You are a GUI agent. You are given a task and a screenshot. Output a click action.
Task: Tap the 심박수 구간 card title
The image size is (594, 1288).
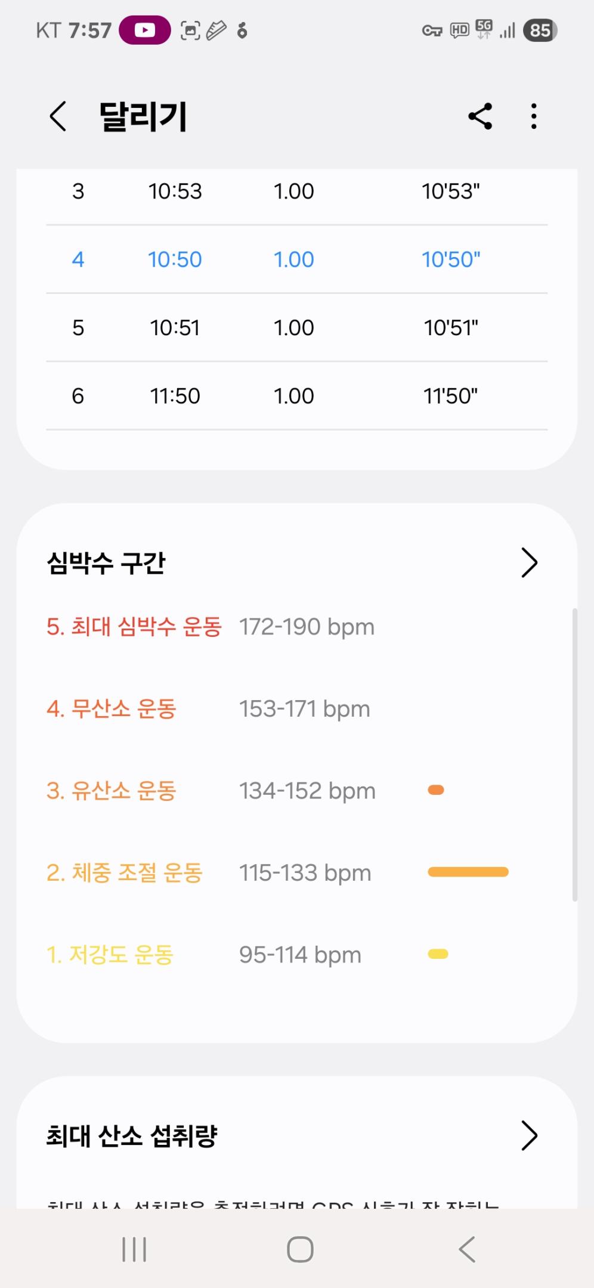pyautogui.click(x=106, y=563)
